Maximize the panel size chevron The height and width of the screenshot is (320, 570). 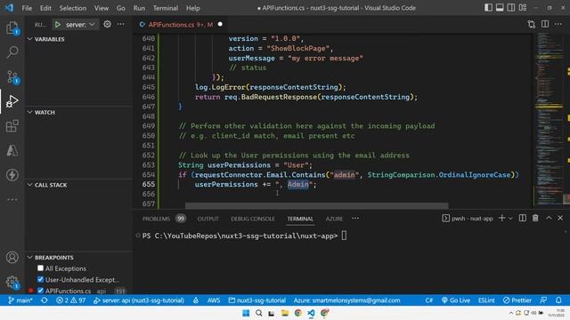pyautogui.click(x=549, y=218)
